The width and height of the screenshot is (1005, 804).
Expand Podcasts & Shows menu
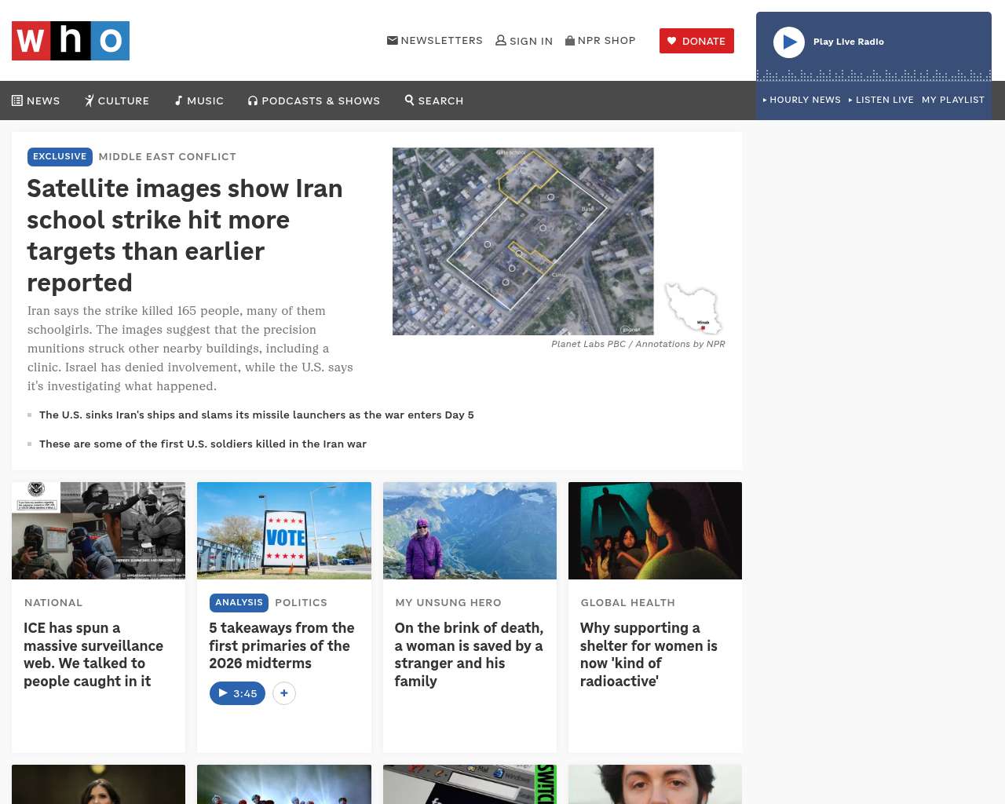(x=314, y=100)
